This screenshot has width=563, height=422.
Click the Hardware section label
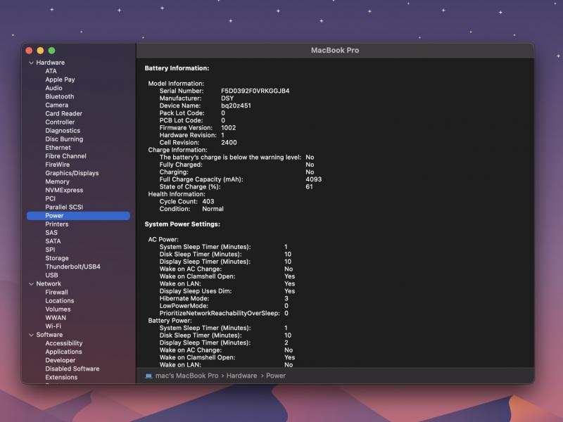point(51,63)
